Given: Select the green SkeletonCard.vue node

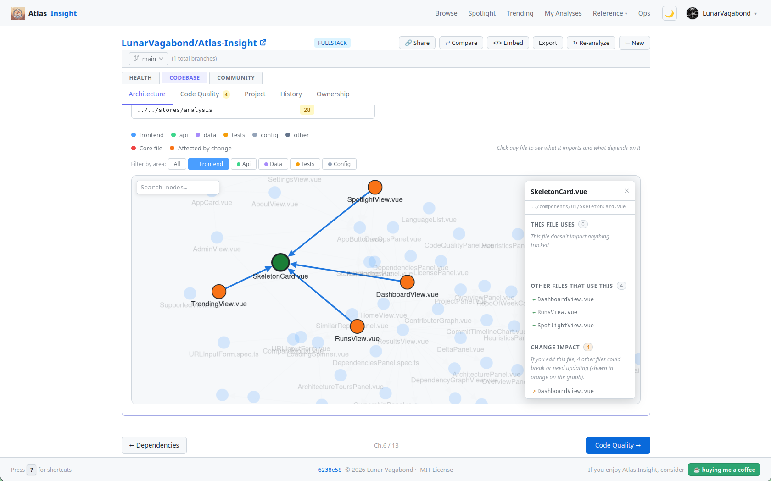Looking at the screenshot, I should tap(280, 262).
